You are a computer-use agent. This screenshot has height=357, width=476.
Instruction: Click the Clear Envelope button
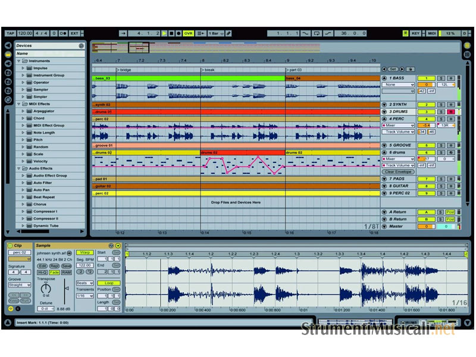point(397,171)
